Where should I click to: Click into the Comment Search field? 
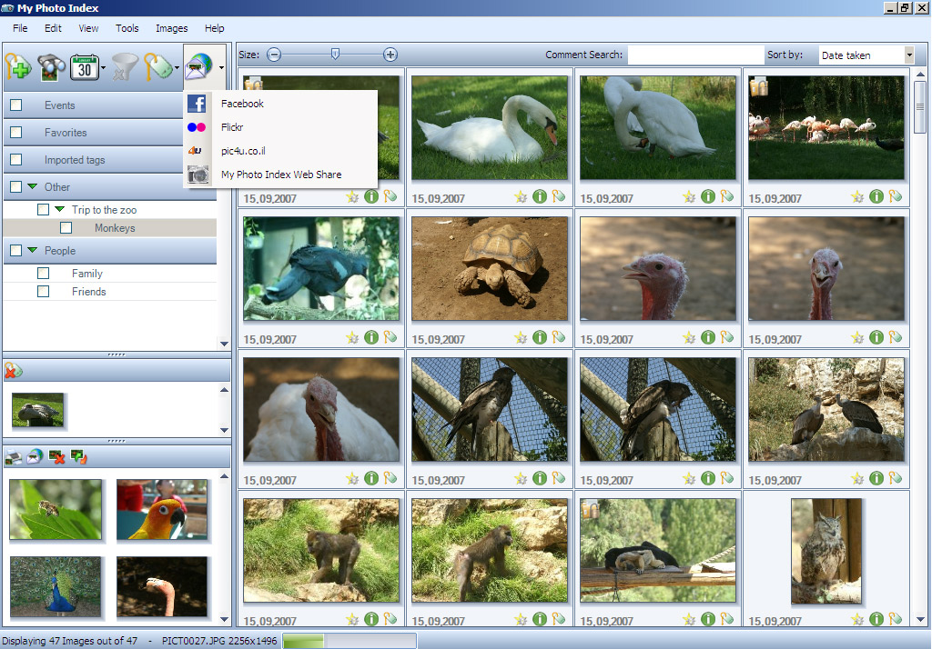point(695,55)
